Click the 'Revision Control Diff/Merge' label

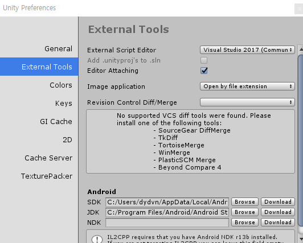132,102
